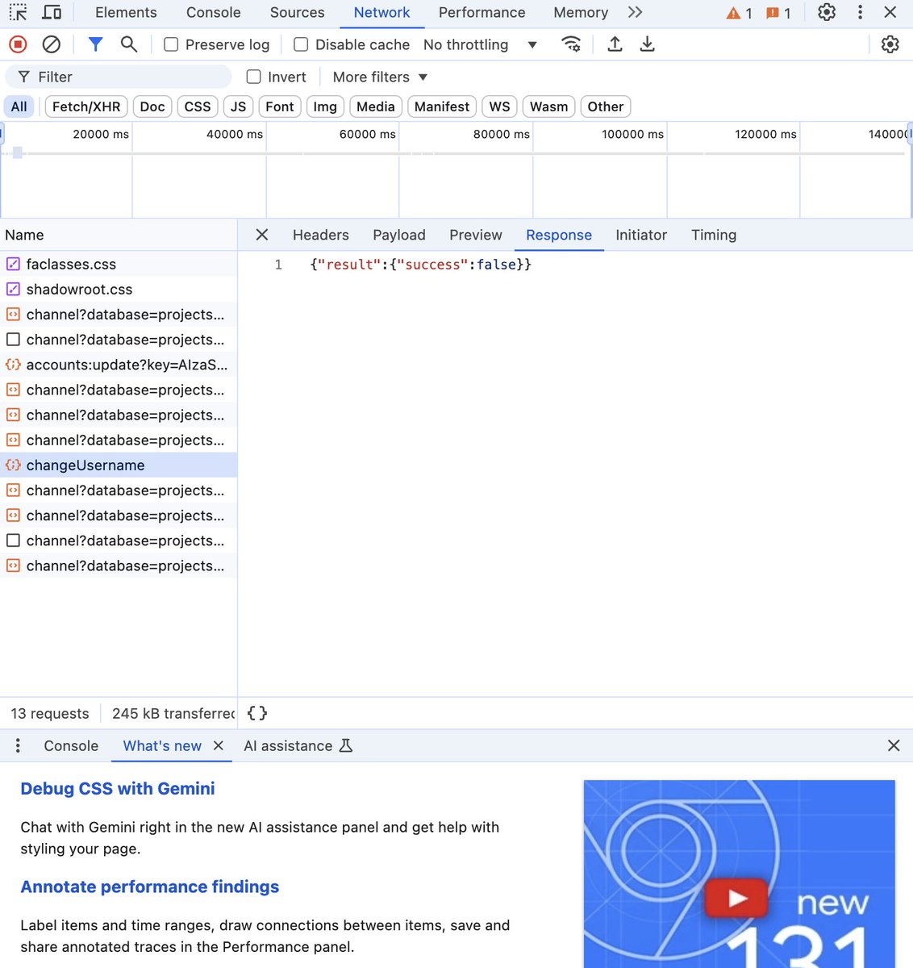Export HAR file download icon
This screenshot has height=968, width=913.
(x=647, y=44)
